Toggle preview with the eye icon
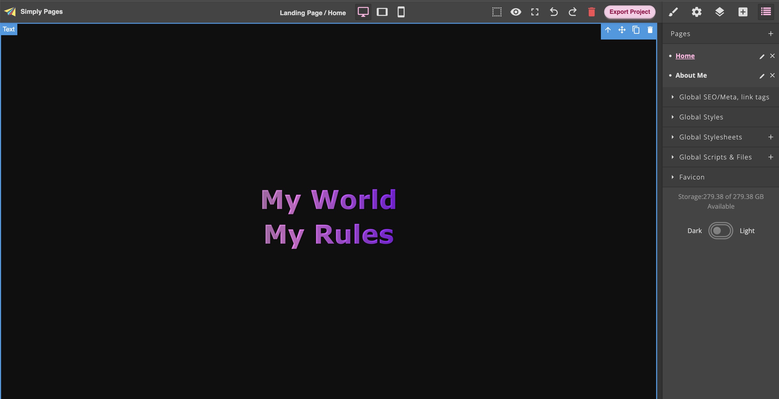Viewport: 779px width, 399px height. [x=516, y=12]
